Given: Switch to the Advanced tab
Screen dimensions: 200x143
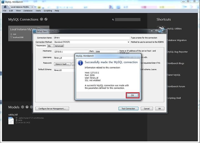Looking at the screenshot, I should click(x=59, y=46).
